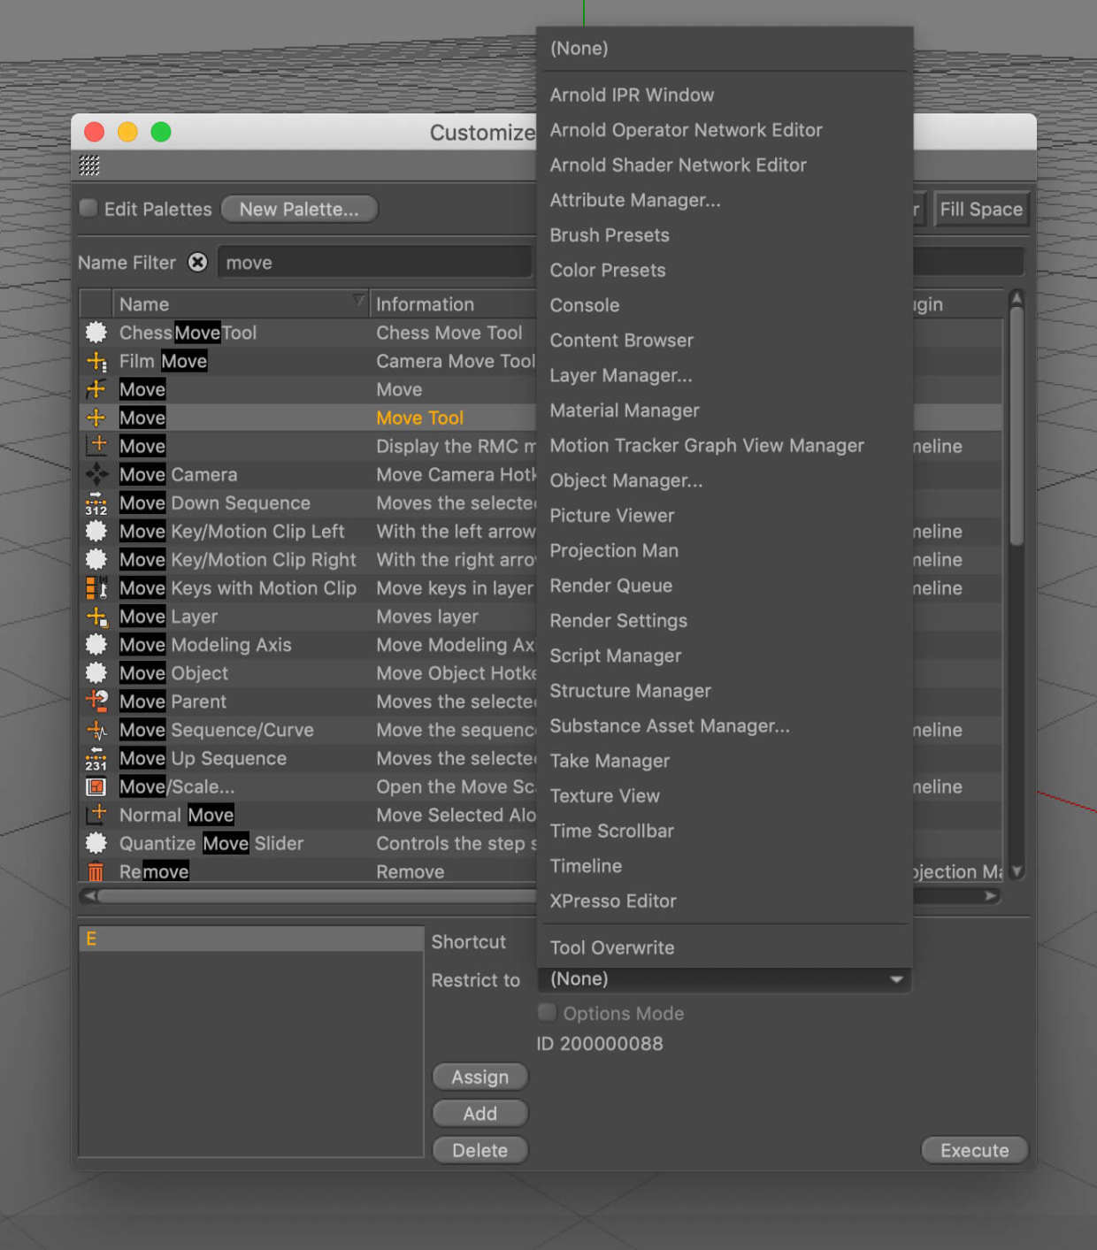Click the Name Filter field containing 'move'
1097x1250 pixels.
point(375,263)
